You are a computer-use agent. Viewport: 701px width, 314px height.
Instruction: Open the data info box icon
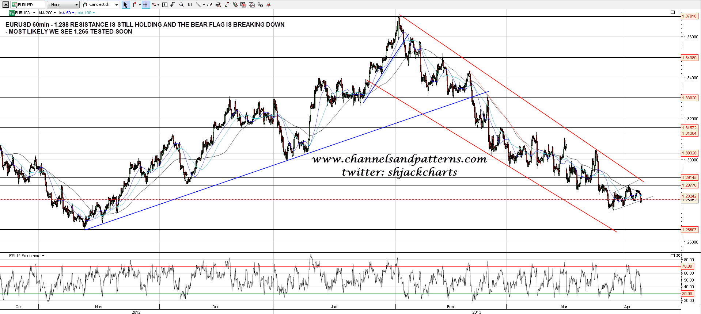[165, 5]
